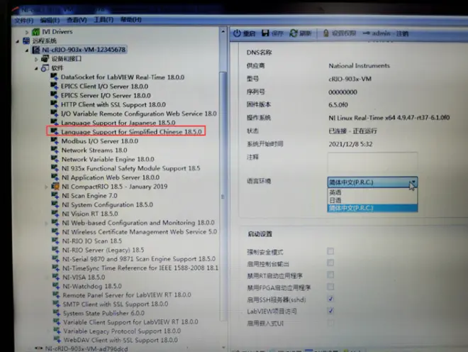Expand Devices and Interfaces (设备和接口) node
Image resolution: width=468 pixels, height=352 pixels.
pyautogui.click(x=36, y=59)
